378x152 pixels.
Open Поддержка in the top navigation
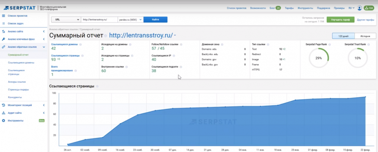(x=324, y=8)
